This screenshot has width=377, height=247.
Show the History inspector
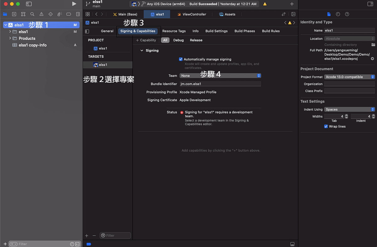click(338, 14)
